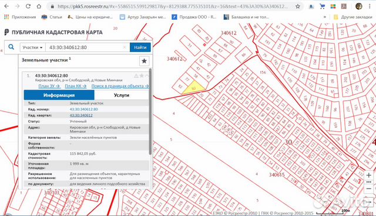Follow the cadastral quarter 43:30:340612 link

click(81, 115)
